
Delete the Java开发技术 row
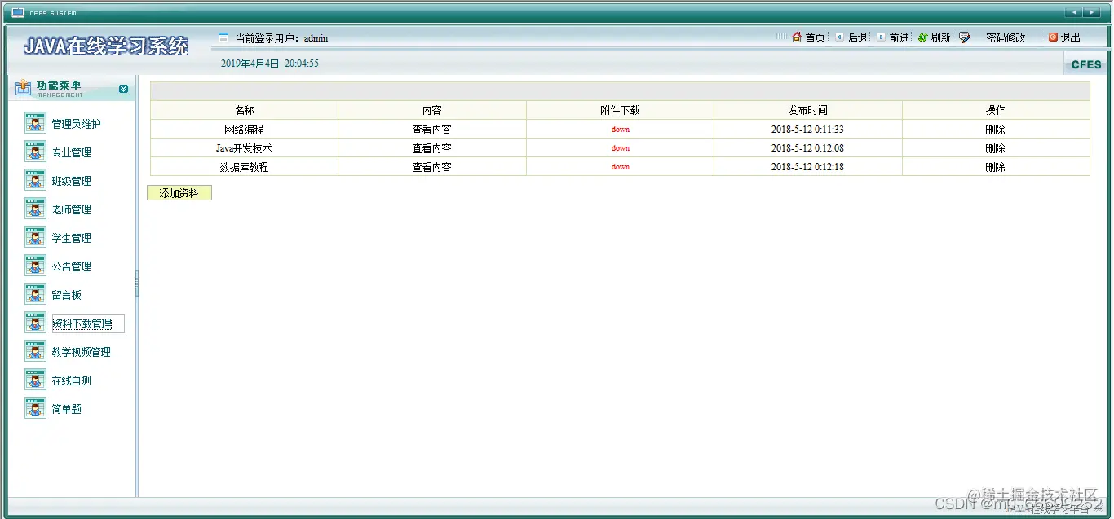(x=995, y=148)
